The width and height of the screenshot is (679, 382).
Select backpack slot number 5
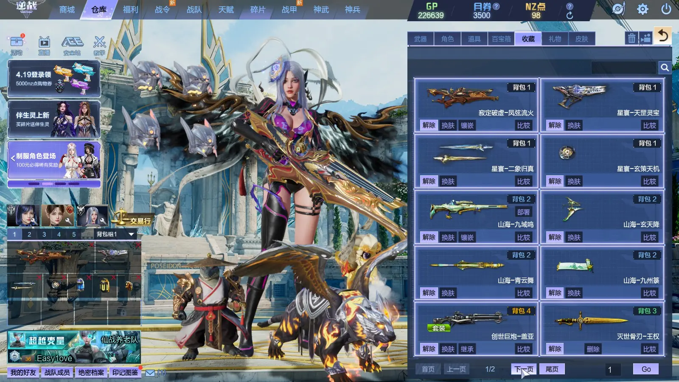[x=74, y=234]
